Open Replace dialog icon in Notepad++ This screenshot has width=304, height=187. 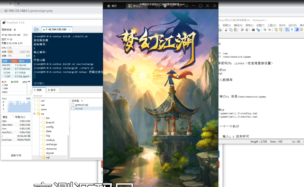coord(258,30)
